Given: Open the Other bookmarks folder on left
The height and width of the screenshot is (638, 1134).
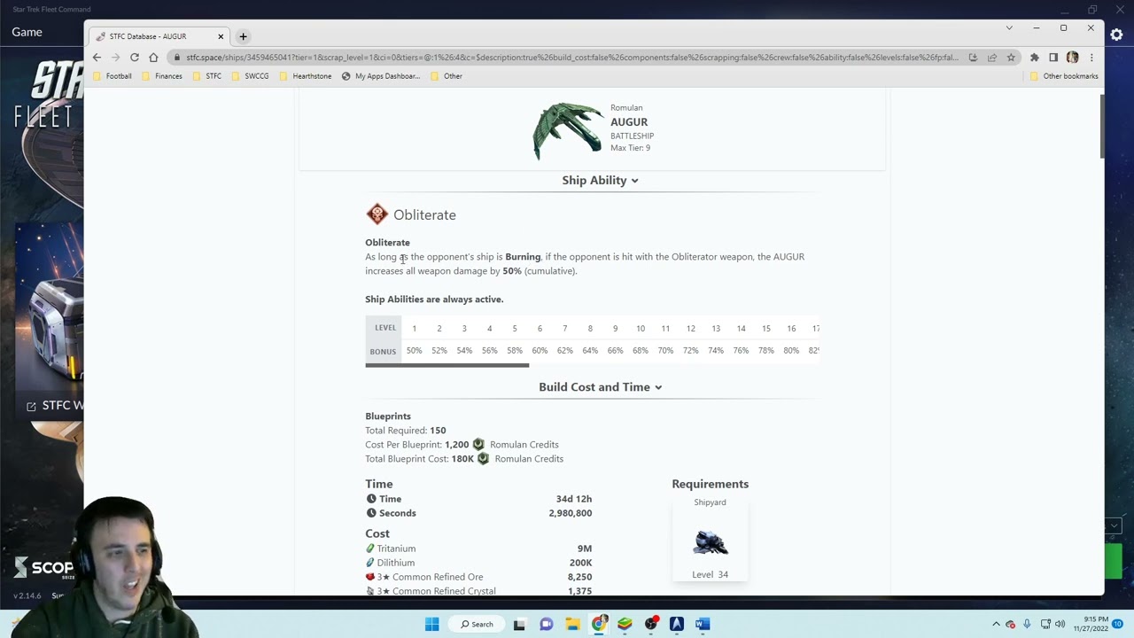Looking at the screenshot, I should 447,76.
